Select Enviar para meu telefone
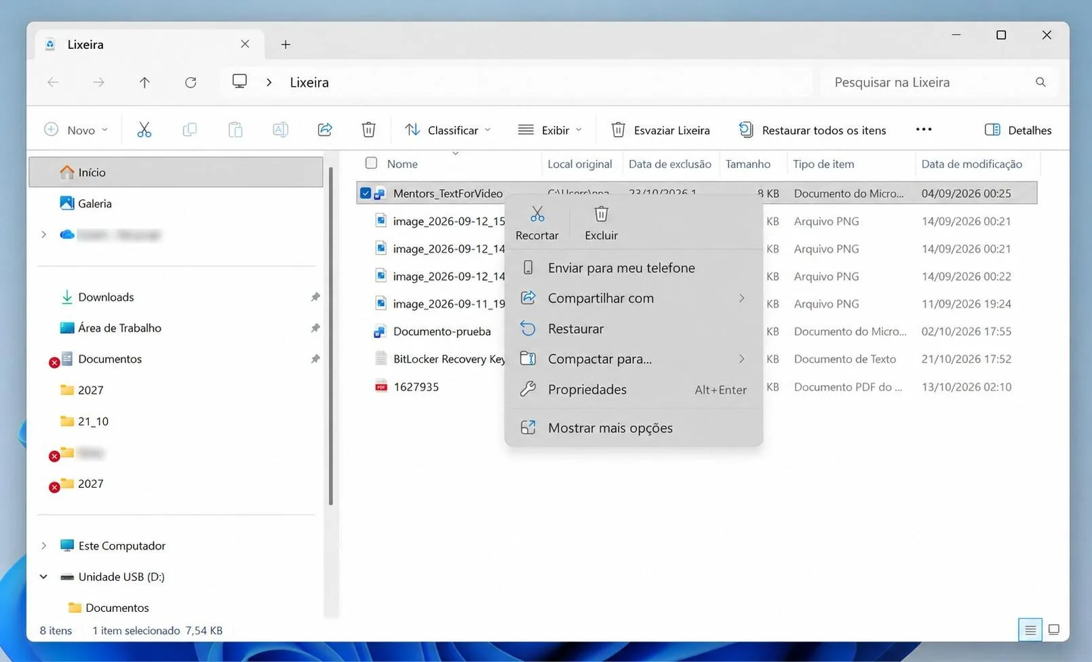Viewport: 1092px width, 662px height. [x=633, y=268]
